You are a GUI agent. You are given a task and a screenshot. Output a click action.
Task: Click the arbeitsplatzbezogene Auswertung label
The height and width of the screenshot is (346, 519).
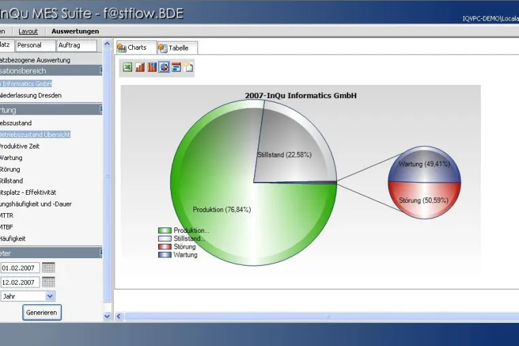(35, 60)
